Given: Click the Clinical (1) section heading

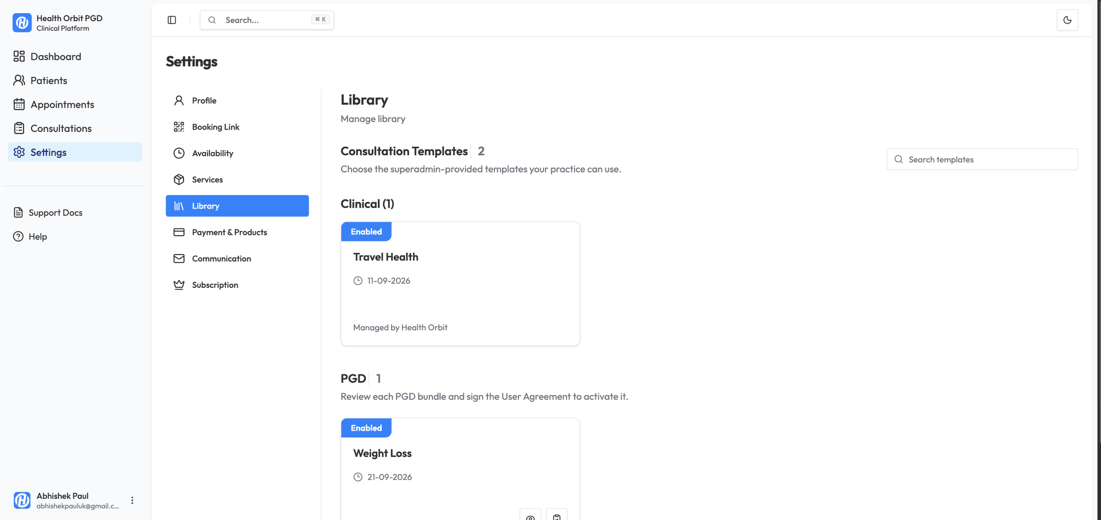Looking at the screenshot, I should click(367, 204).
